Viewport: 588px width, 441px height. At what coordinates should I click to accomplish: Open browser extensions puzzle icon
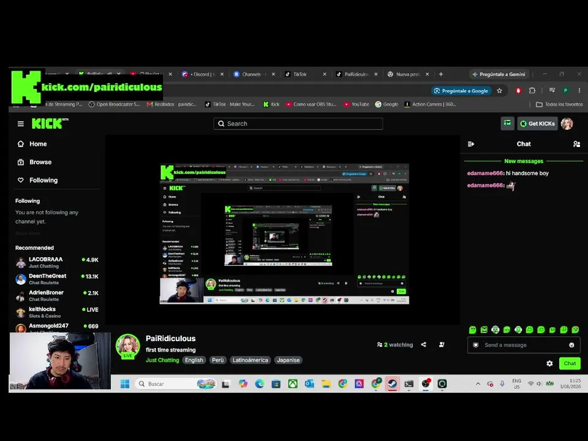coord(532,91)
